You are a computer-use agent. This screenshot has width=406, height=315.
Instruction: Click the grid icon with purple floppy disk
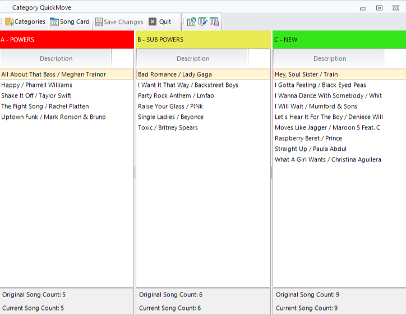pyautogui.click(x=214, y=22)
